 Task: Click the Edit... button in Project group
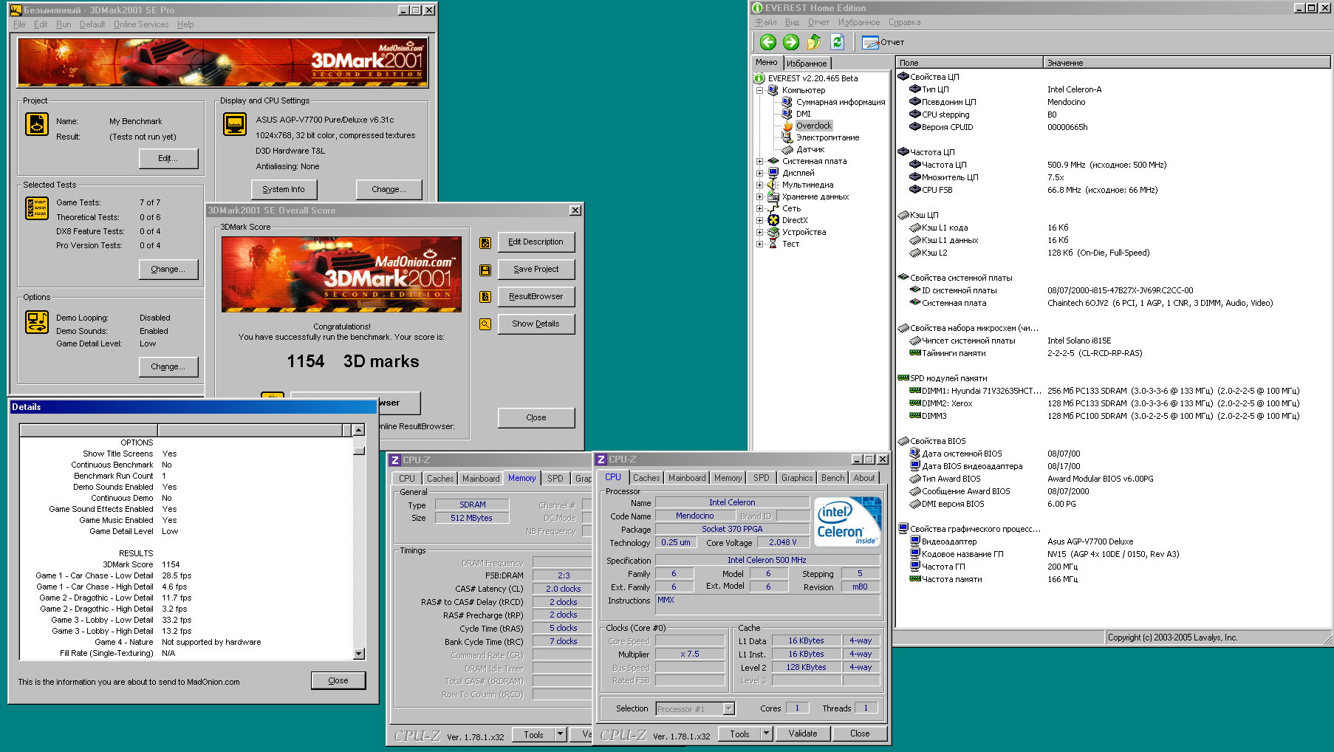pyautogui.click(x=168, y=159)
